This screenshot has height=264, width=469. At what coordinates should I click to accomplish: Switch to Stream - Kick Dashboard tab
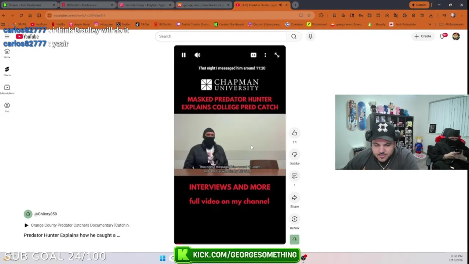[29, 5]
